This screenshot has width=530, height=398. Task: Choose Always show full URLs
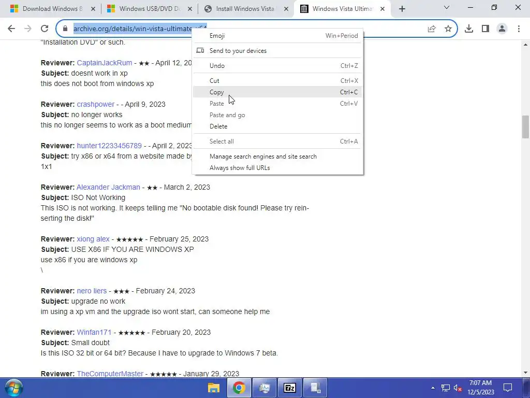pos(278,168)
